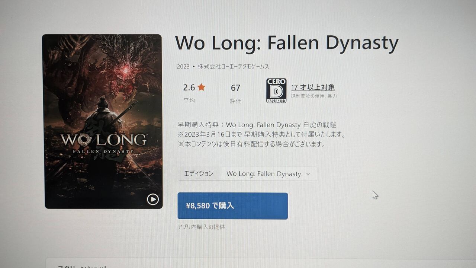
Task: Click the Wo Long: Fallen Dynasty page title
Action: 287,42
